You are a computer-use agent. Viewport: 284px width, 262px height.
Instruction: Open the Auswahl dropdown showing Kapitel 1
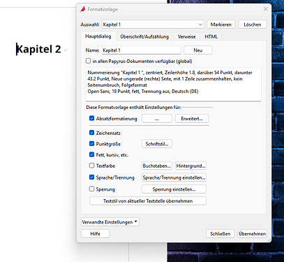(x=153, y=24)
